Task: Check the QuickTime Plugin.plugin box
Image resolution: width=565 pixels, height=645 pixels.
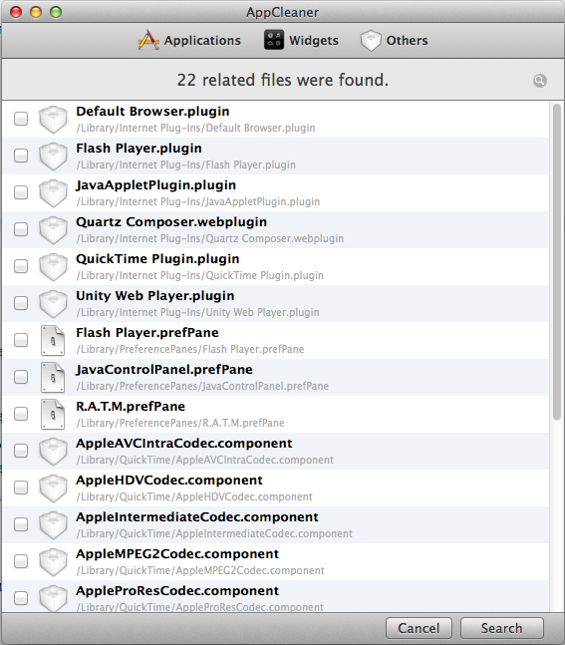Action: [x=21, y=266]
